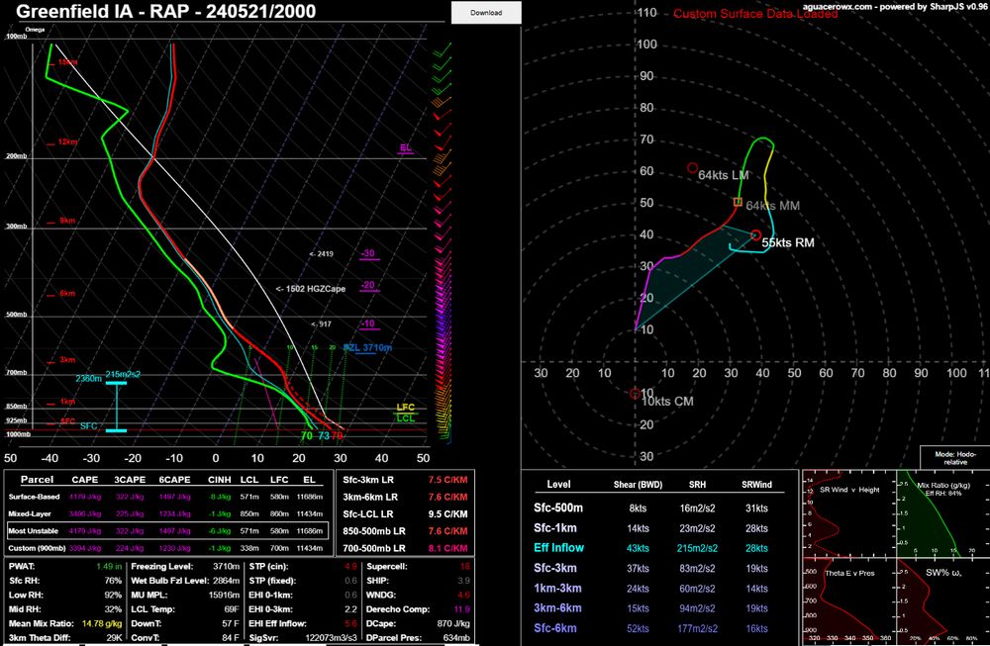Click the 1502 HGZCape annotation
Screen dimensions: 990x646
[x=311, y=288]
